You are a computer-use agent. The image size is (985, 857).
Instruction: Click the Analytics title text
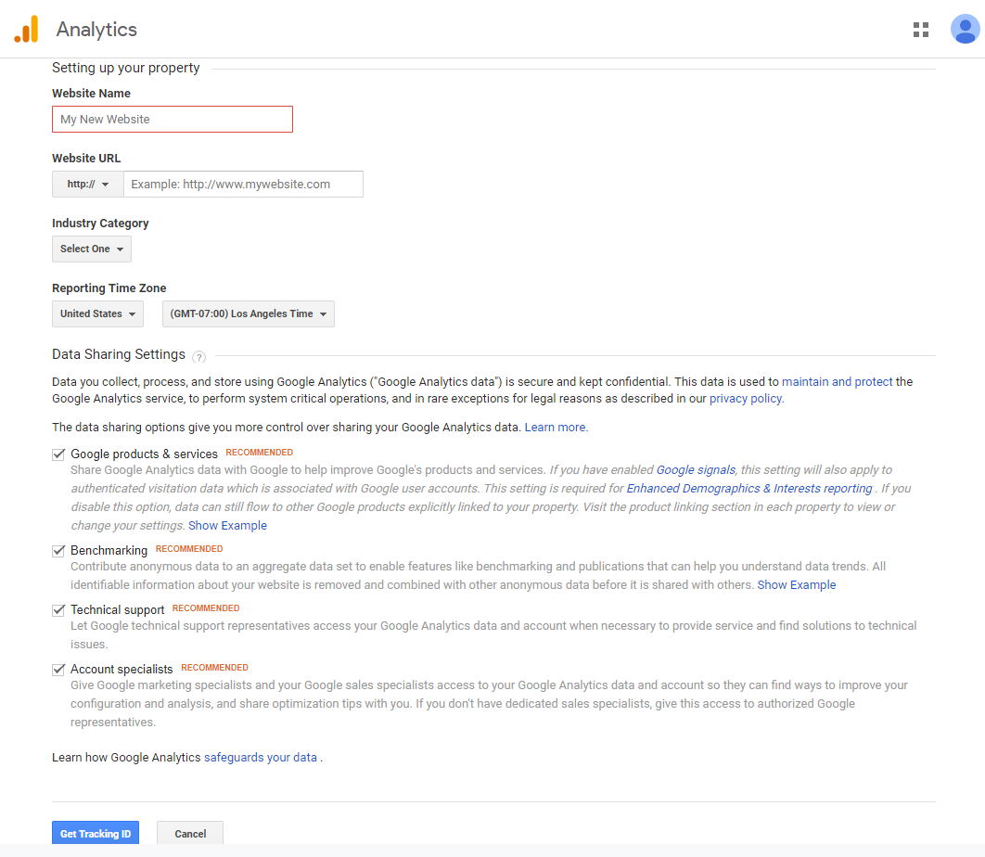pos(96,30)
